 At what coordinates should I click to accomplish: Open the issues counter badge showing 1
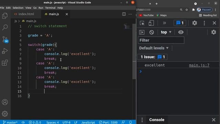(x=180, y=23)
